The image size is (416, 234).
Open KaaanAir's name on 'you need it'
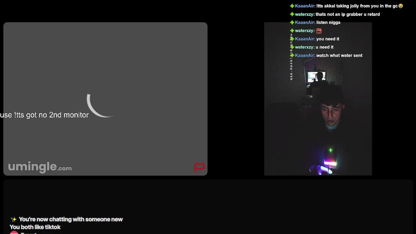pos(305,39)
